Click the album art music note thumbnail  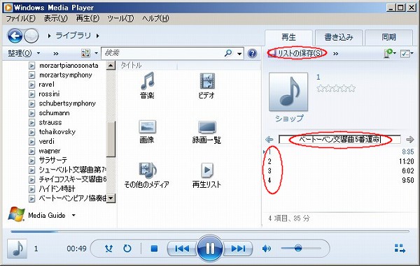[288, 92]
